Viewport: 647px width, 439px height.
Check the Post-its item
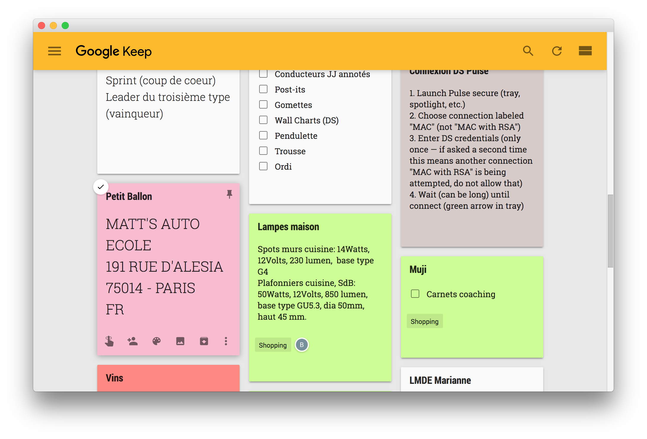tap(263, 89)
